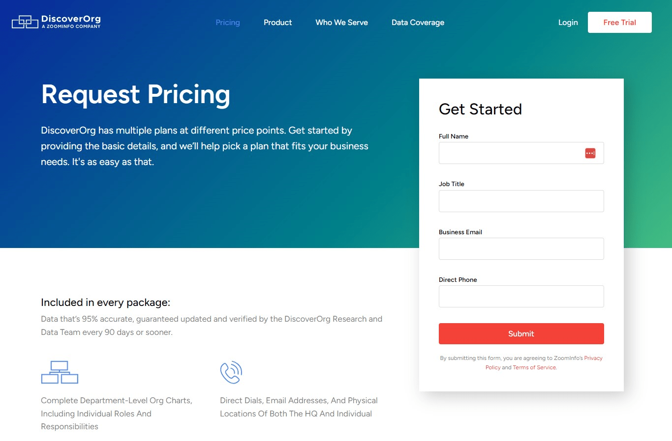Start a Free Trial
672x441 pixels.
tap(619, 22)
